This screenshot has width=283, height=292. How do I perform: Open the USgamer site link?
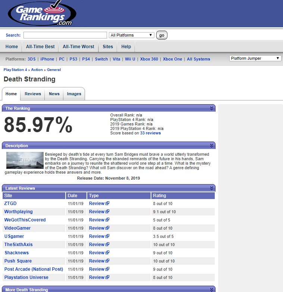(14, 236)
